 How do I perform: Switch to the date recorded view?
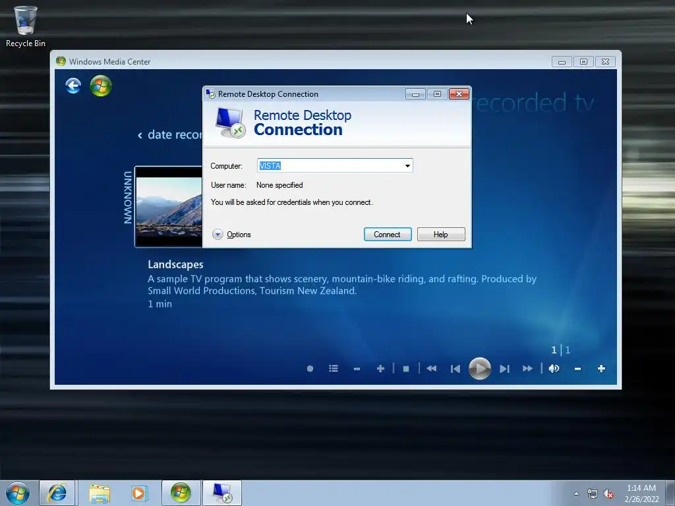tap(169, 134)
